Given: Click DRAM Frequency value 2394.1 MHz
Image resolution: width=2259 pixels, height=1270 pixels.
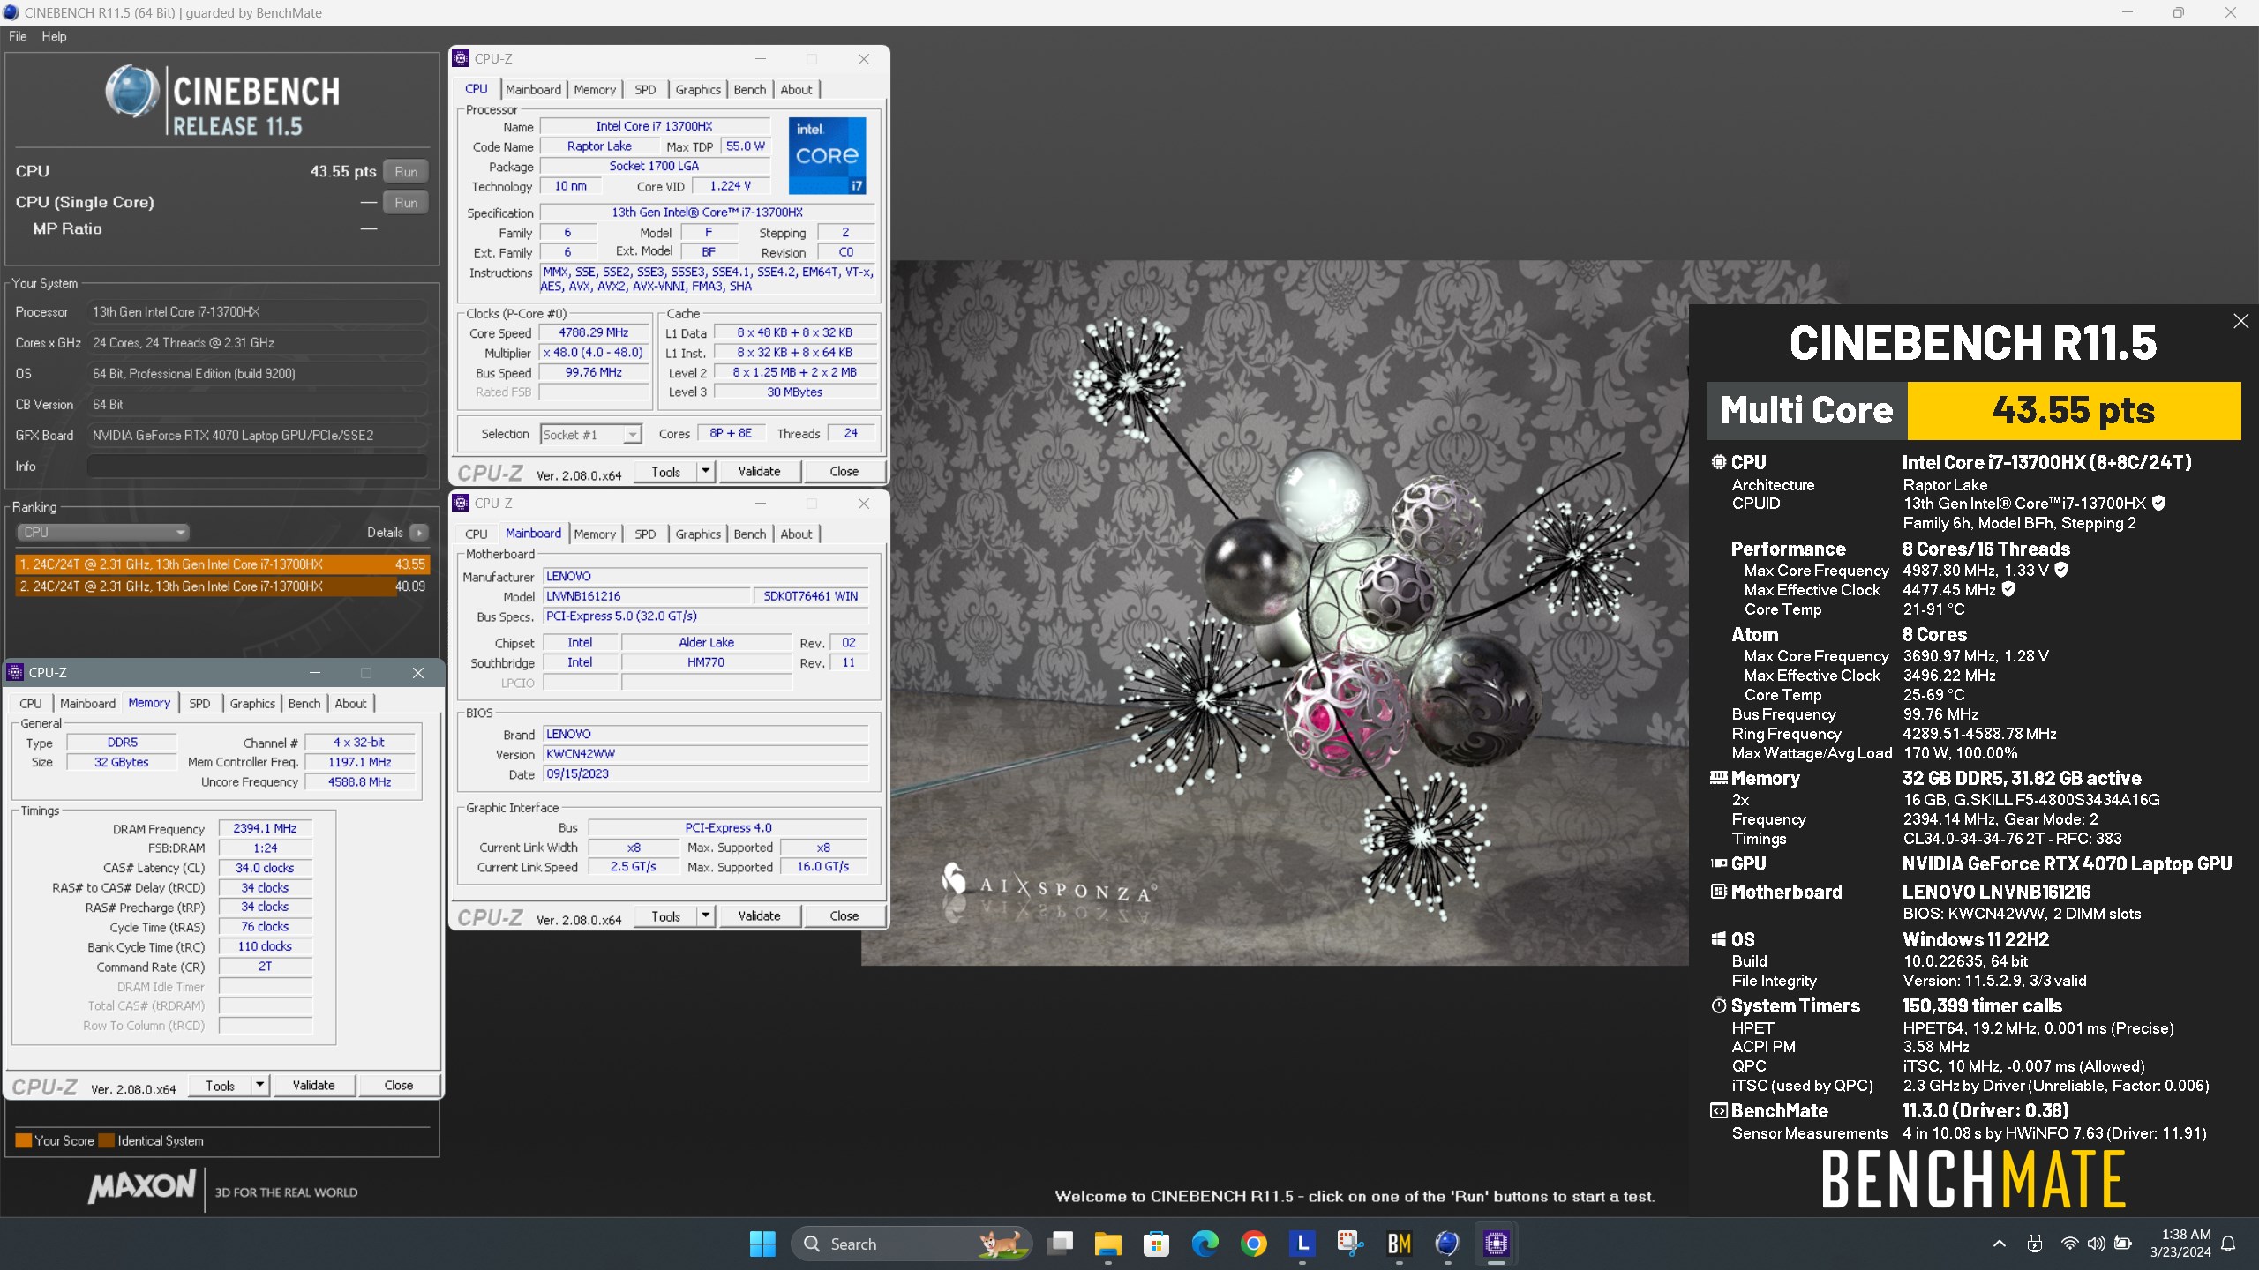Looking at the screenshot, I should tap(265, 828).
